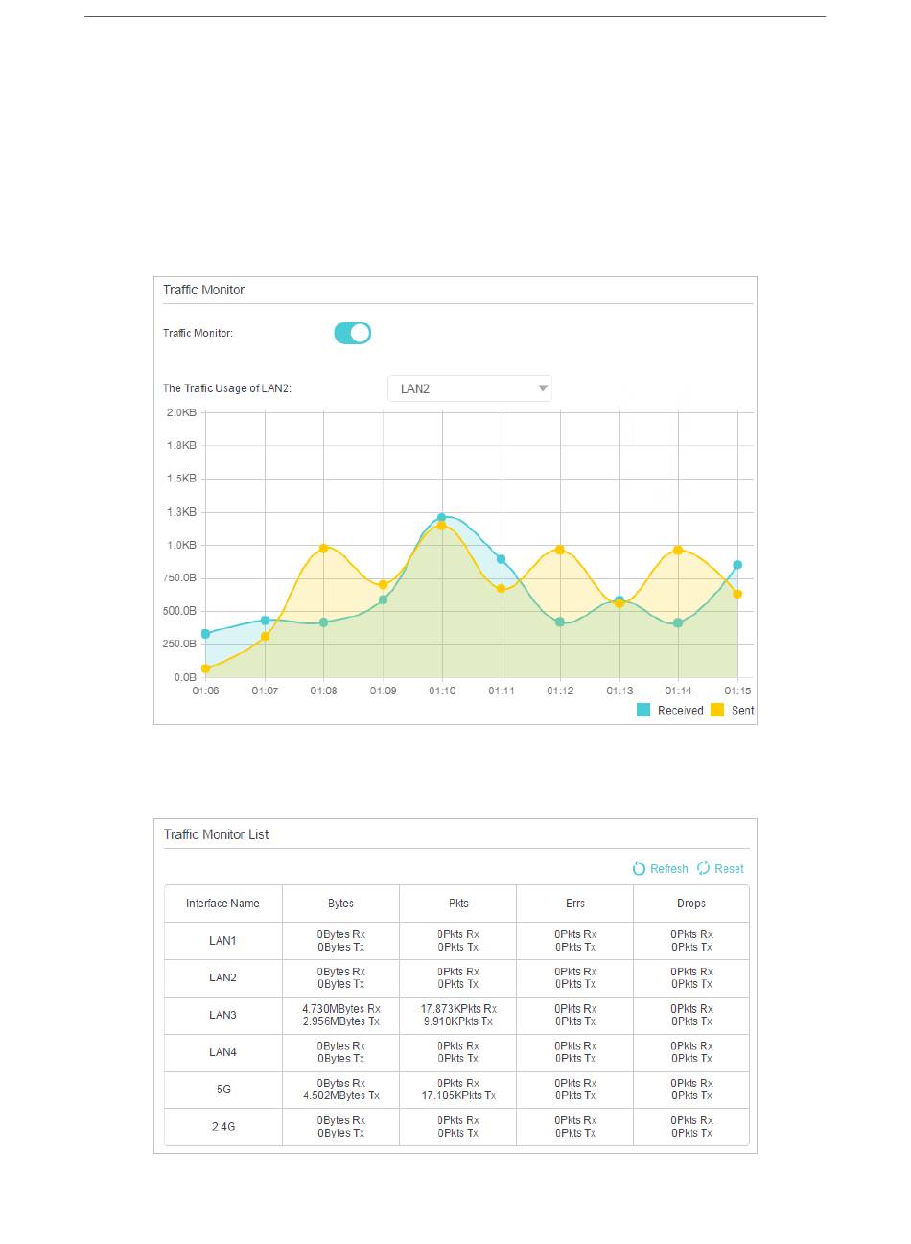Screen dimensions: 911x1244
Task: Select the Sent data point at 01:12
Action: [x=560, y=550]
